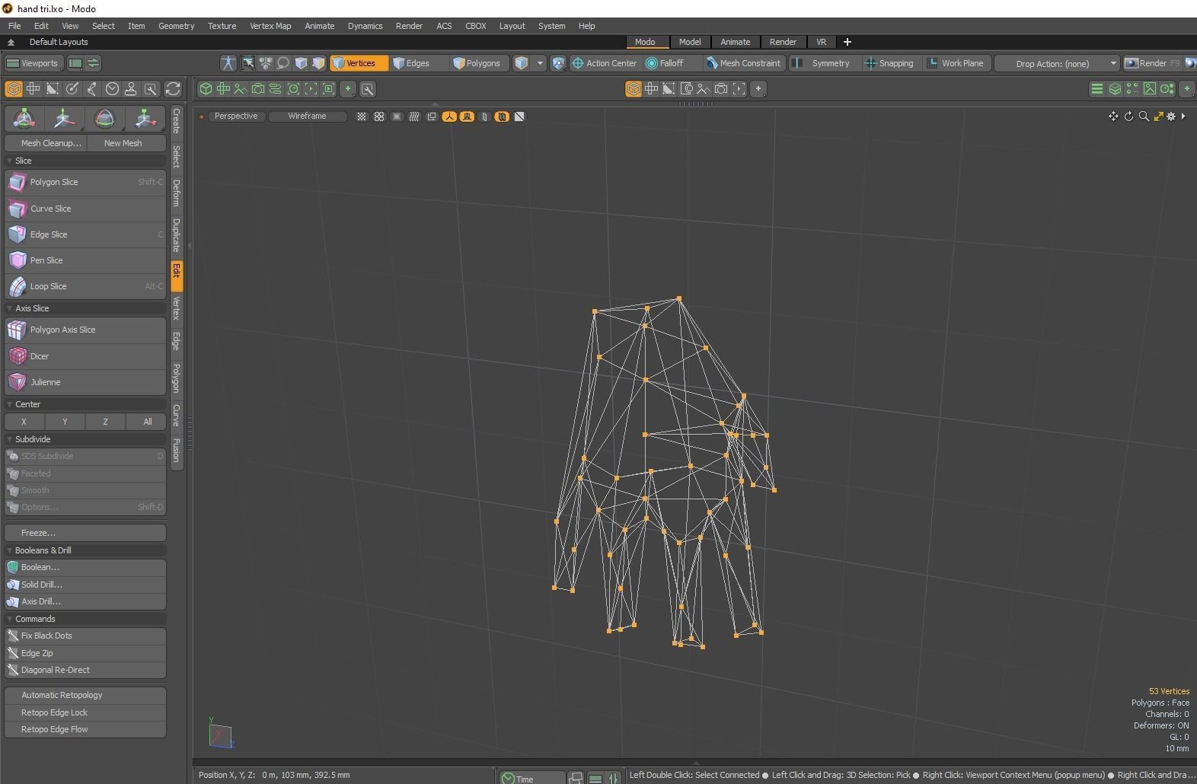Open the Wireframe shading dropdown
Screen dimensions: 1197x784
click(x=307, y=116)
